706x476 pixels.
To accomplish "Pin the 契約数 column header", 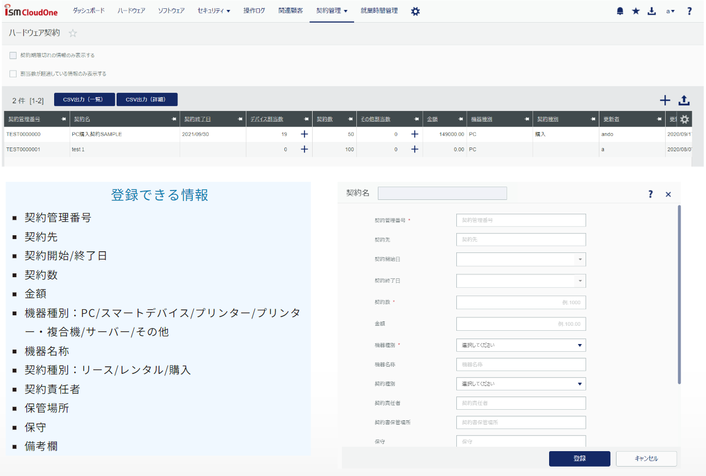I will pyautogui.click(x=350, y=119).
